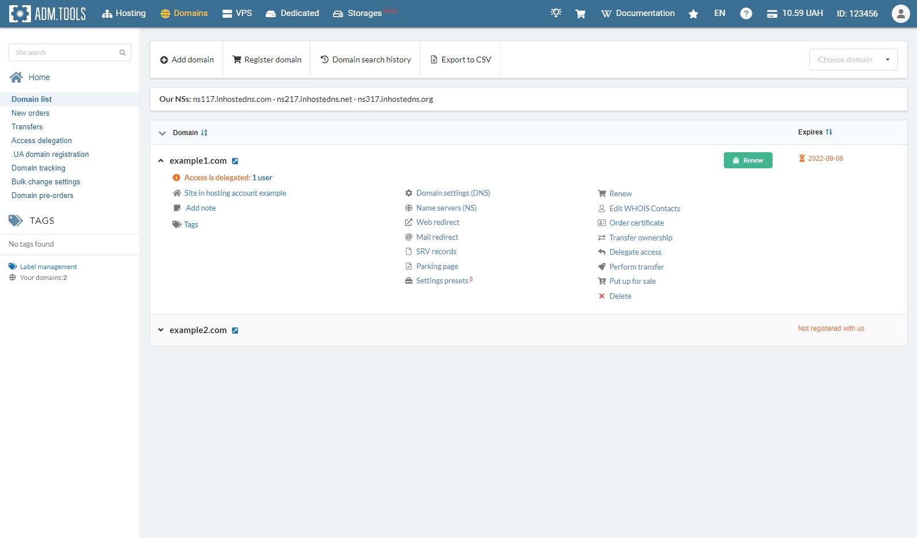
Task: Click the shopping cart icon in header
Action: point(580,14)
